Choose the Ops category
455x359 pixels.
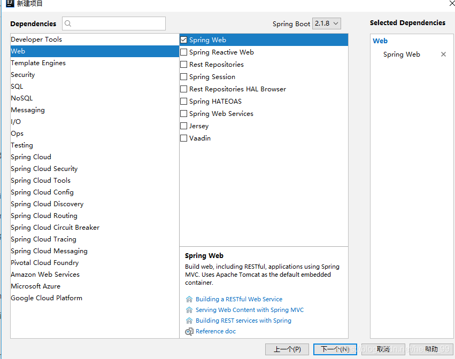click(95, 134)
